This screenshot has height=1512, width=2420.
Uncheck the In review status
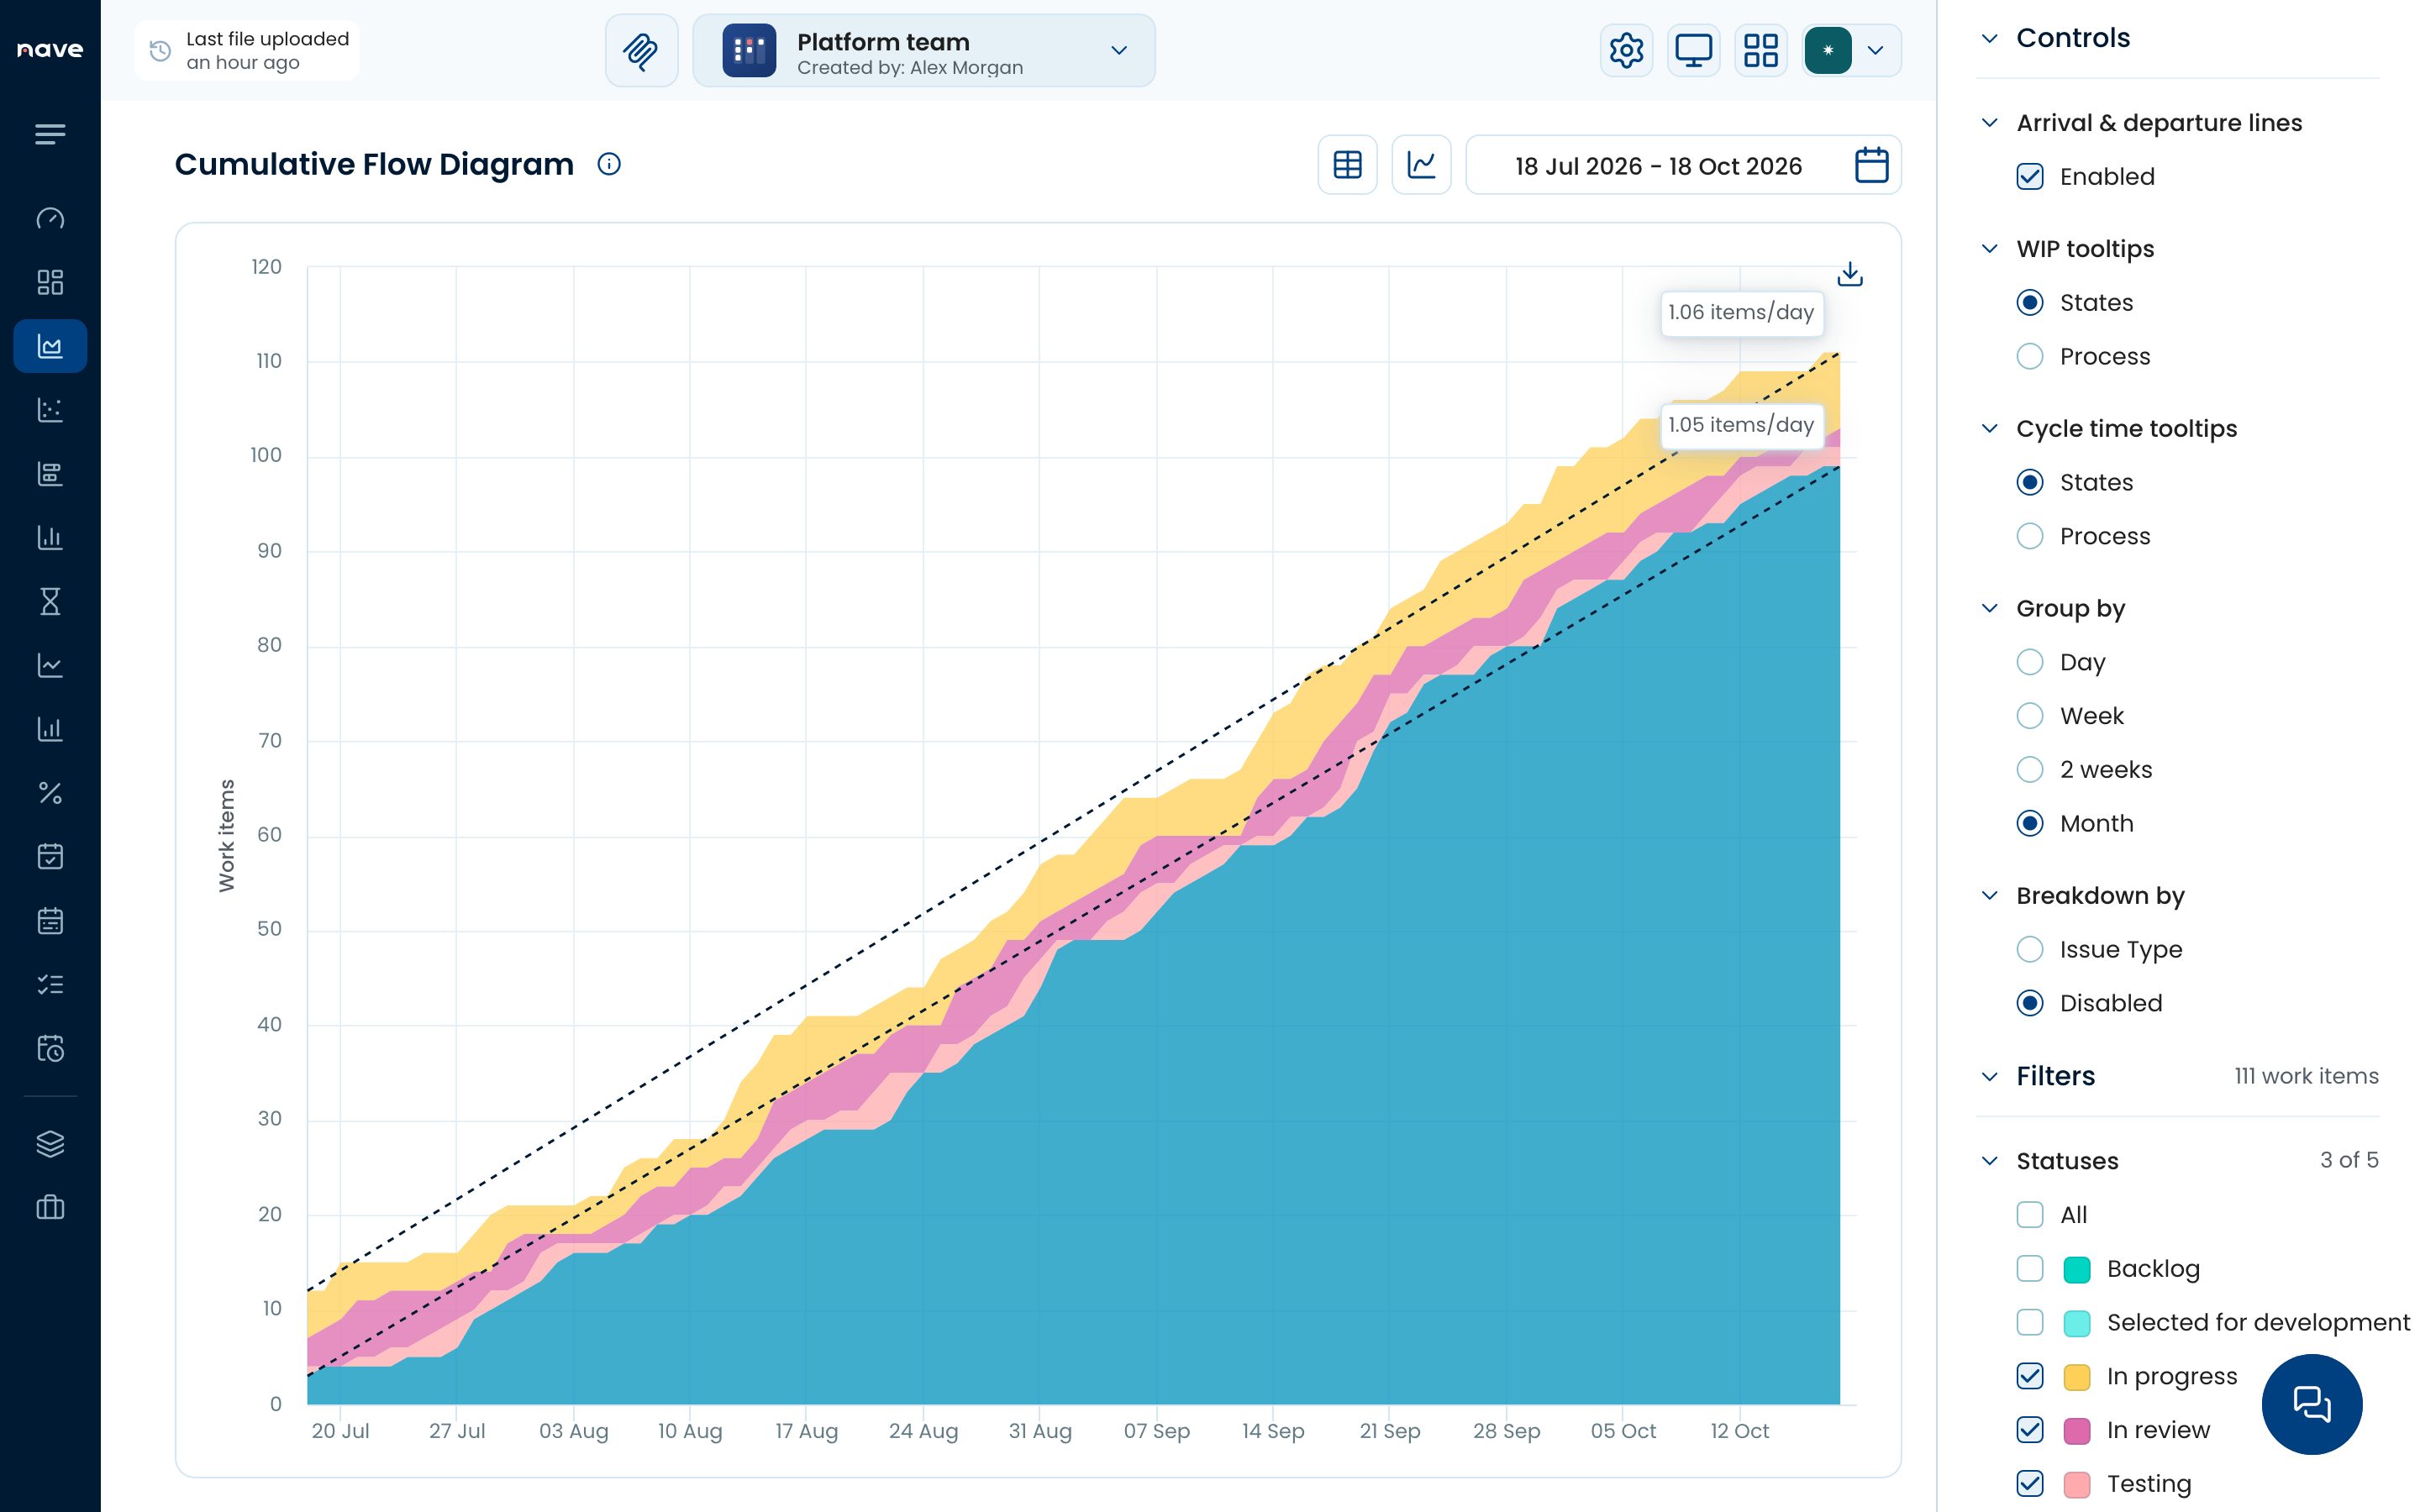pos(2029,1431)
